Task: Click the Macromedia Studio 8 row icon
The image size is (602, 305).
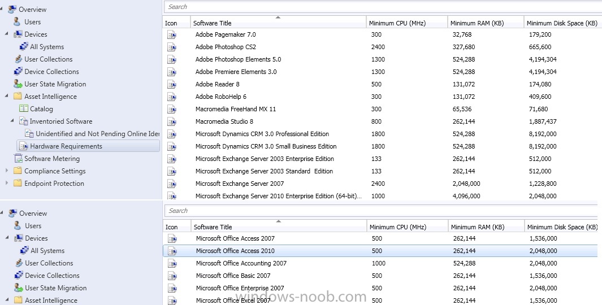Action: [172, 121]
